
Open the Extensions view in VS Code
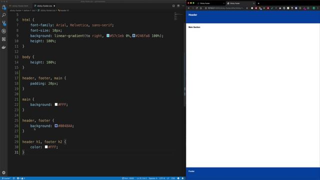[x=3, y=39]
